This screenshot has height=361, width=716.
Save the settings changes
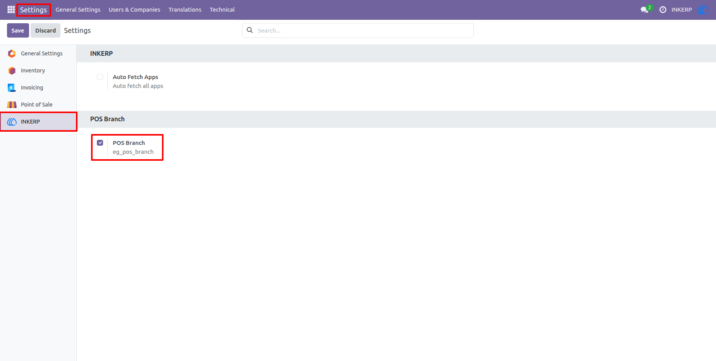(x=18, y=30)
